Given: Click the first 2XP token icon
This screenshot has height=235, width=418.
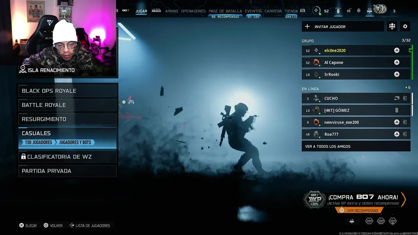Looking at the screenshot, I should tap(369, 221).
